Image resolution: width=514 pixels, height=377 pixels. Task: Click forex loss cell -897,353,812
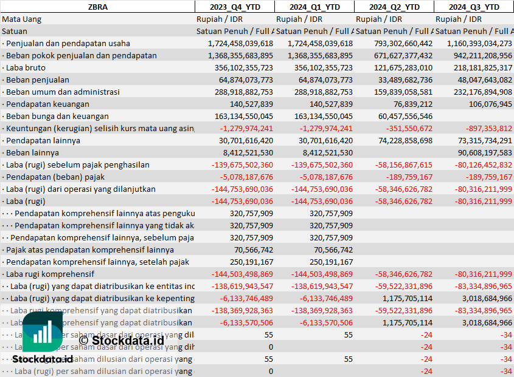pos(489,128)
